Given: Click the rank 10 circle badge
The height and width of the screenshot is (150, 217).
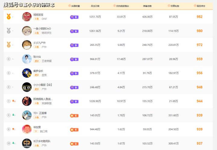Looking at the screenshot, I should 8,143.
